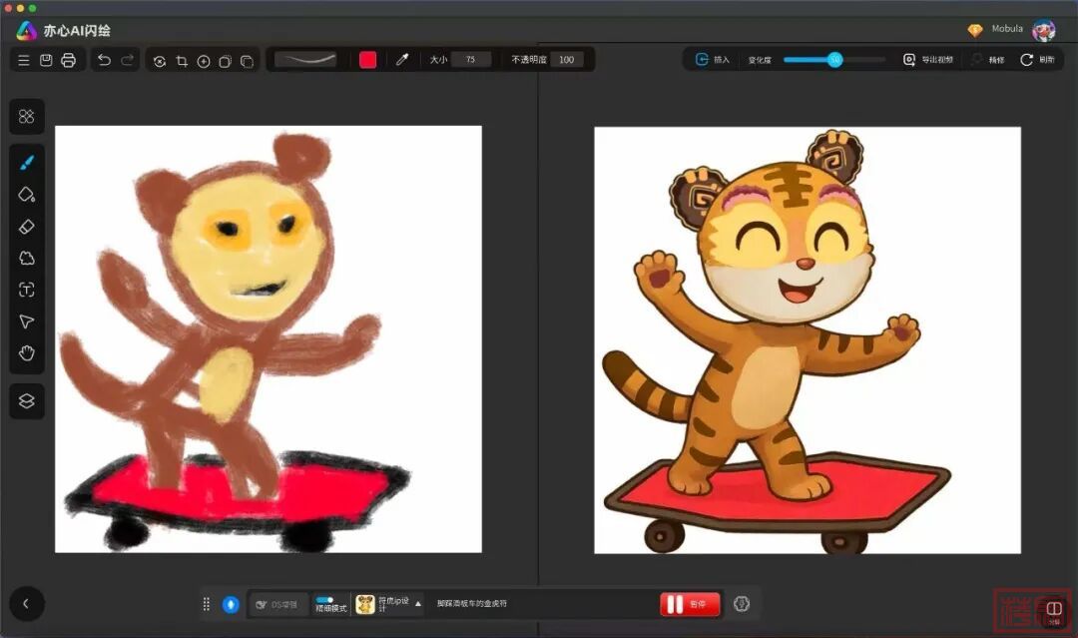The width and height of the screenshot is (1078, 638).
Task: Select the brush tool in left sidebar
Action: pyautogui.click(x=27, y=162)
